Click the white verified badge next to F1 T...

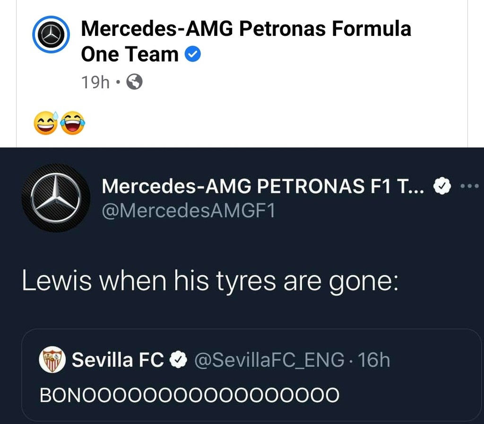[441, 187]
